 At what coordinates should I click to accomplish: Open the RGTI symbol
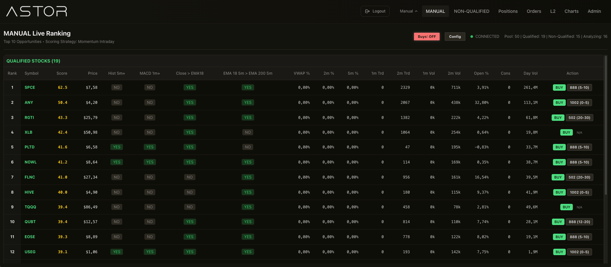coord(29,118)
